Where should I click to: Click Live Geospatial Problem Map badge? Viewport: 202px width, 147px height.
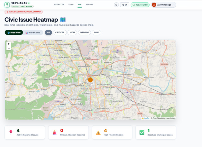pos(24,12)
